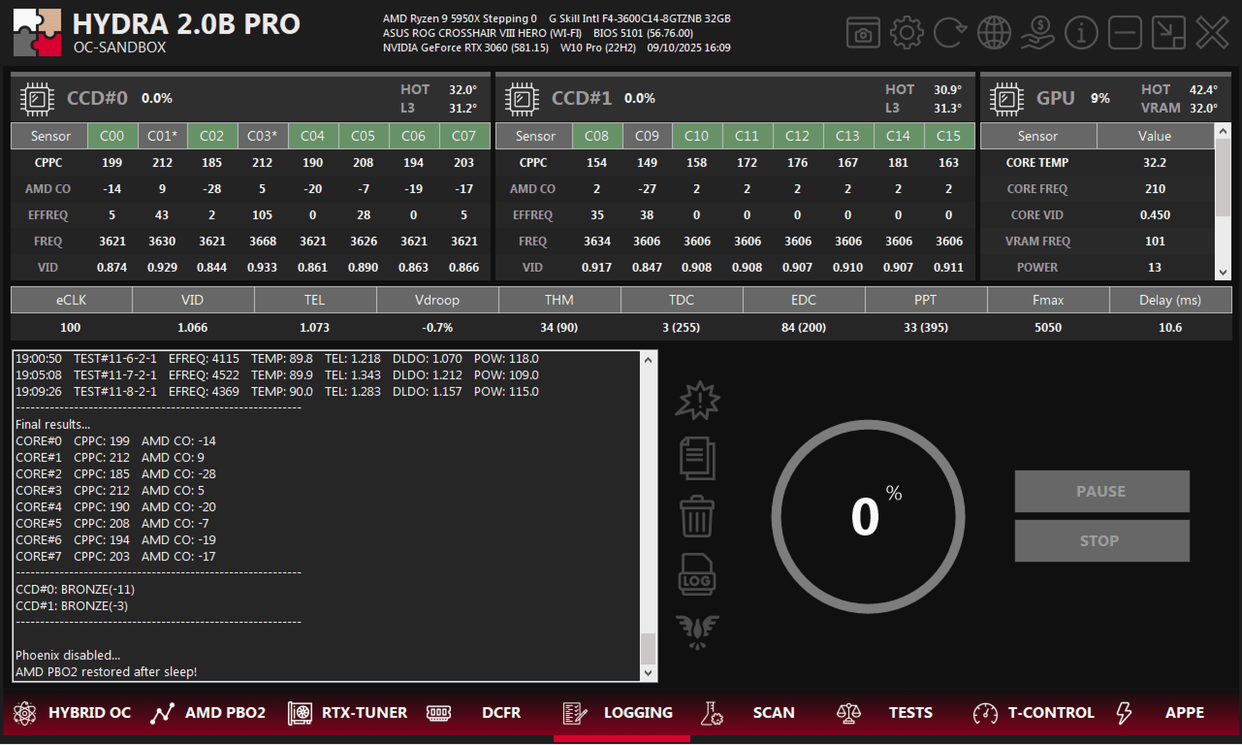
Task: Clear log using trash can icon
Action: (x=697, y=517)
